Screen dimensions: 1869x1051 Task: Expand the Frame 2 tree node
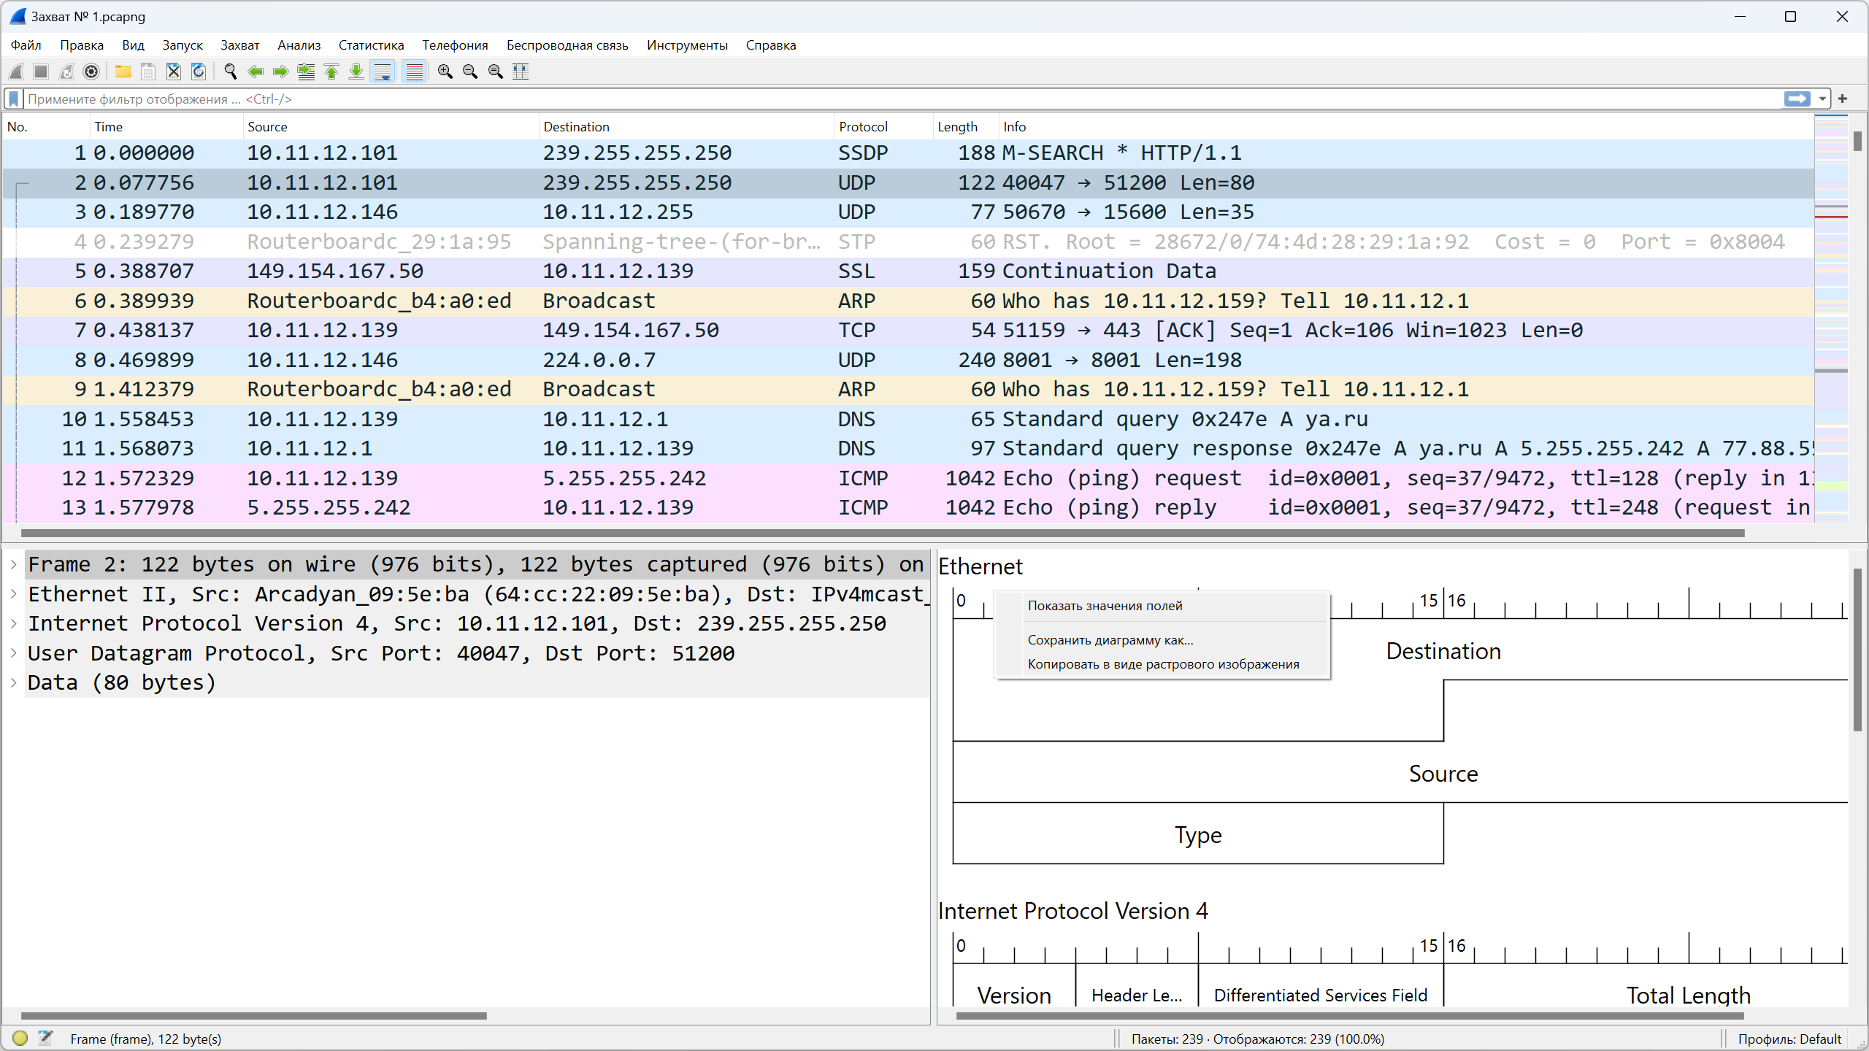13,564
